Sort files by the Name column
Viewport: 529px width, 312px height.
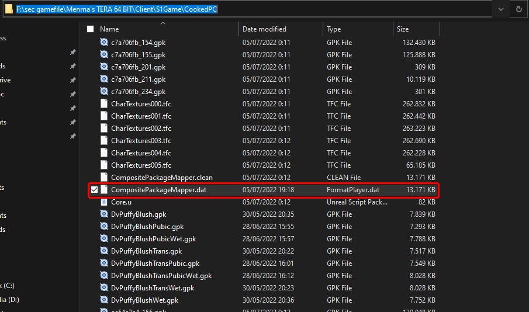(109, 29)
